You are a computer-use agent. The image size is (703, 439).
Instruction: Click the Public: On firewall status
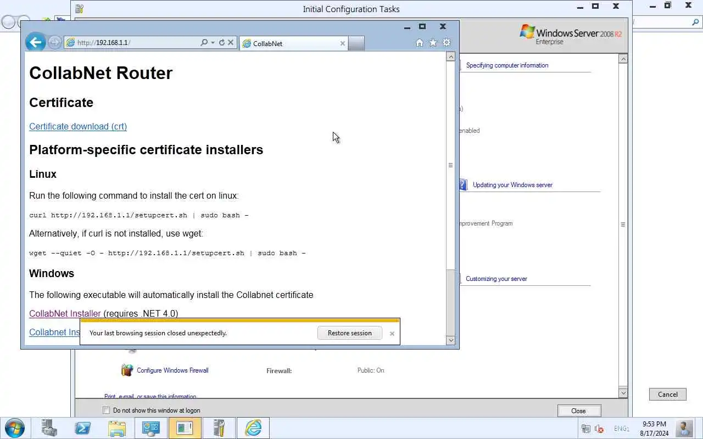coord(371,370)
